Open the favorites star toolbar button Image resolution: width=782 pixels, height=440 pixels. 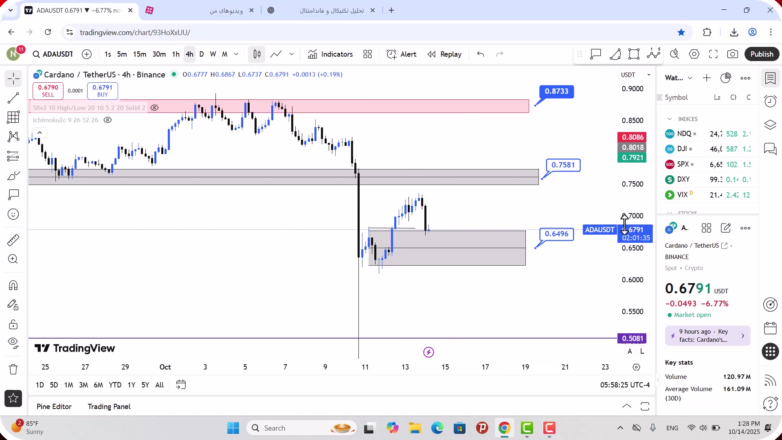(x=13, y=398)
